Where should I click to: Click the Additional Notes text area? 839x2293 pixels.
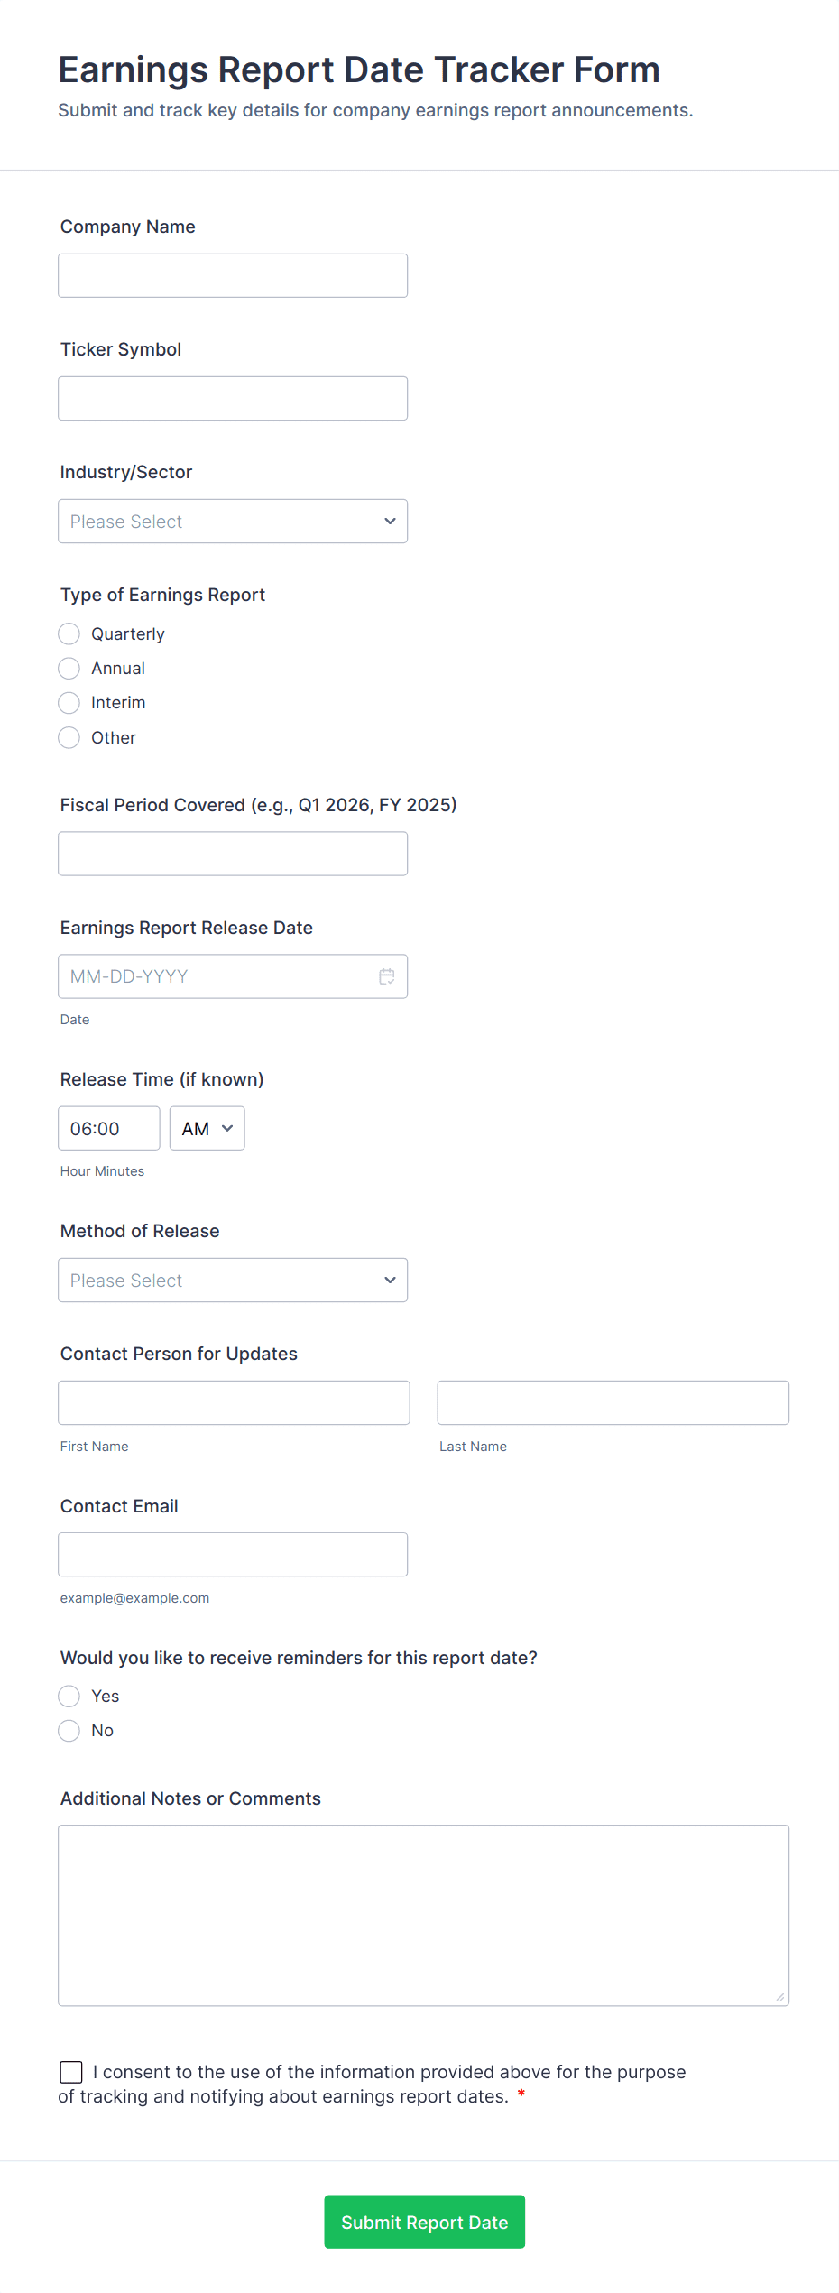(x=423, y=1916)
